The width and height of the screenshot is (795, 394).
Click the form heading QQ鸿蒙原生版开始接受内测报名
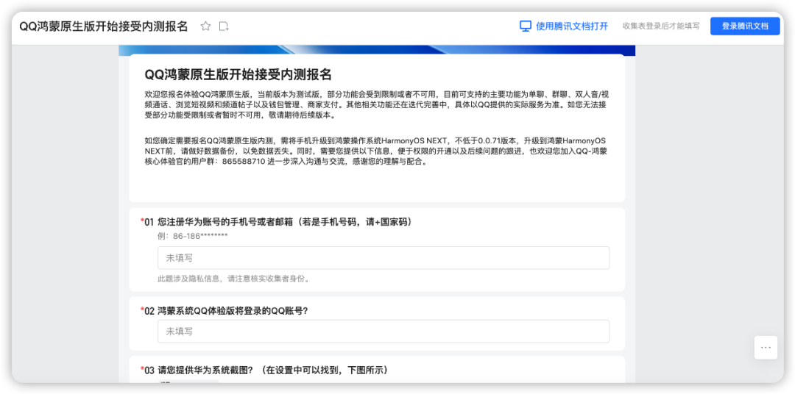239,74
